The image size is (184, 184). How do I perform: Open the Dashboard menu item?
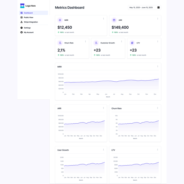coord(33,13)
